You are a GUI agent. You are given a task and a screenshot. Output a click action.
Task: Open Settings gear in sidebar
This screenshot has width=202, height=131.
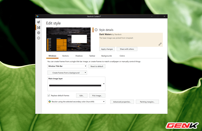point(39,33)
